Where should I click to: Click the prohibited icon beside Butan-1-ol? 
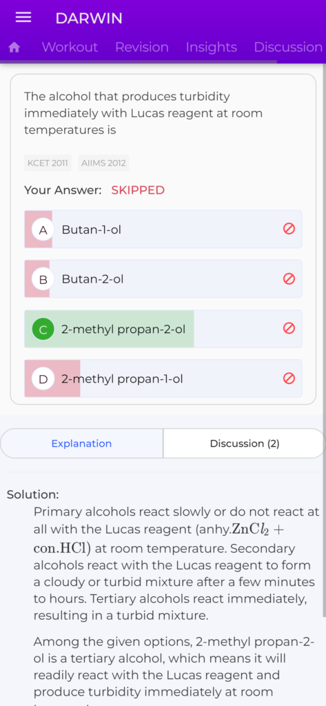[x=289, y=229]
